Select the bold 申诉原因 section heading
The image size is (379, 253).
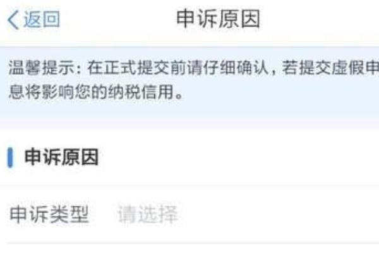(x=62, y=157)
